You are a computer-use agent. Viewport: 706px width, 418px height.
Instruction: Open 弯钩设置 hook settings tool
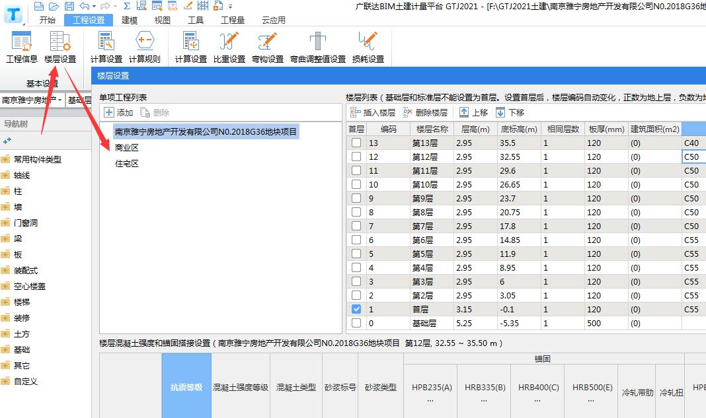(x=268, y=47)
